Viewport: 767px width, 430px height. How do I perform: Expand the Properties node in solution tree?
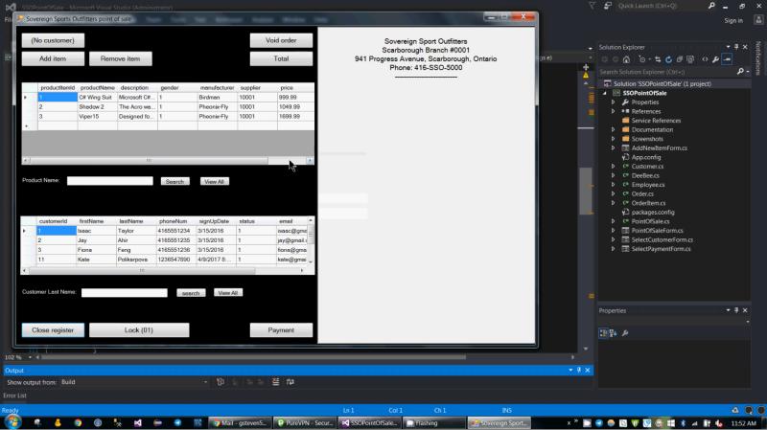[614, 102]
